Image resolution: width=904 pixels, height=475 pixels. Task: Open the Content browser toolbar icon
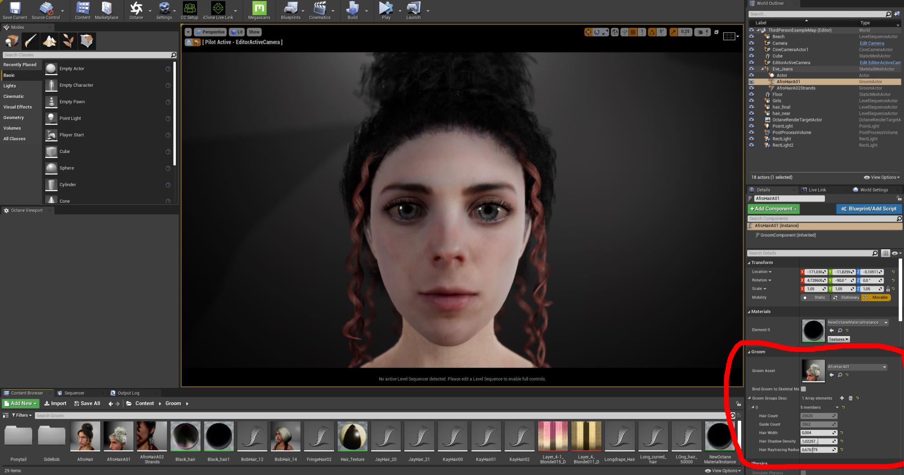click(83, 10)
